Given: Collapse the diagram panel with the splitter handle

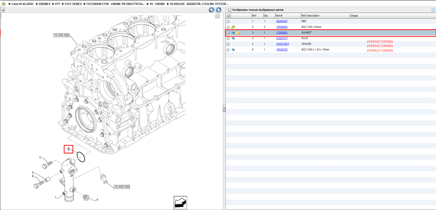Looking at the screenshot, I should click(224, 108).
